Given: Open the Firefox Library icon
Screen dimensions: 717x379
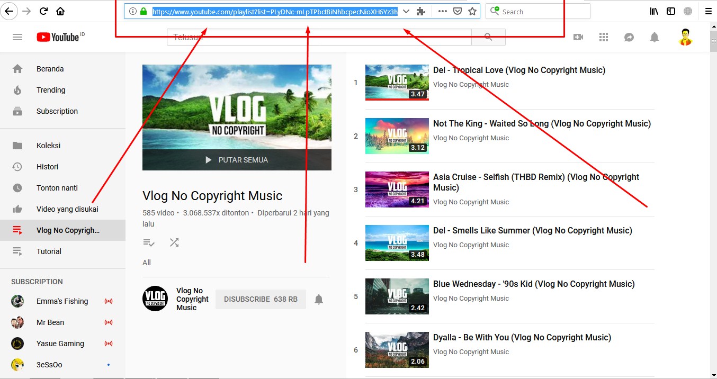Looking at the screenshot, I should click(x=655, y=11).
